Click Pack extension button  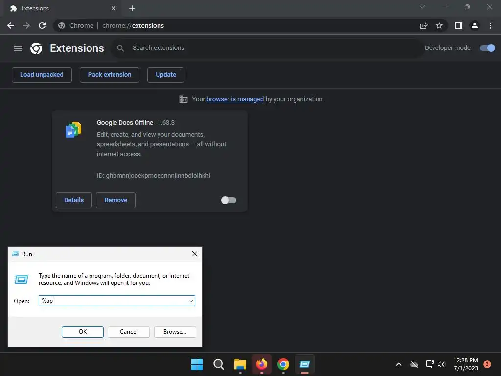110,75
